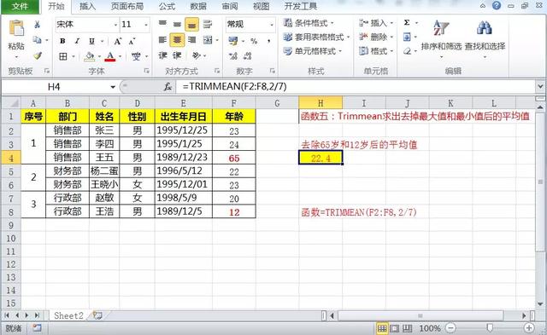This screenshot has height=335, width=547.
Task: Click the Cut scissors icon
Action: click(37, 25)
